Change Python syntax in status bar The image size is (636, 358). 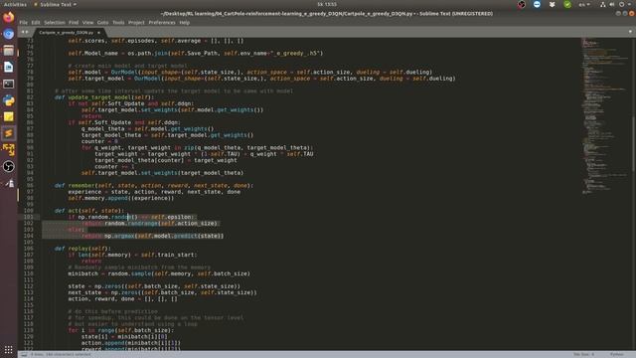(x=616, y=354)
